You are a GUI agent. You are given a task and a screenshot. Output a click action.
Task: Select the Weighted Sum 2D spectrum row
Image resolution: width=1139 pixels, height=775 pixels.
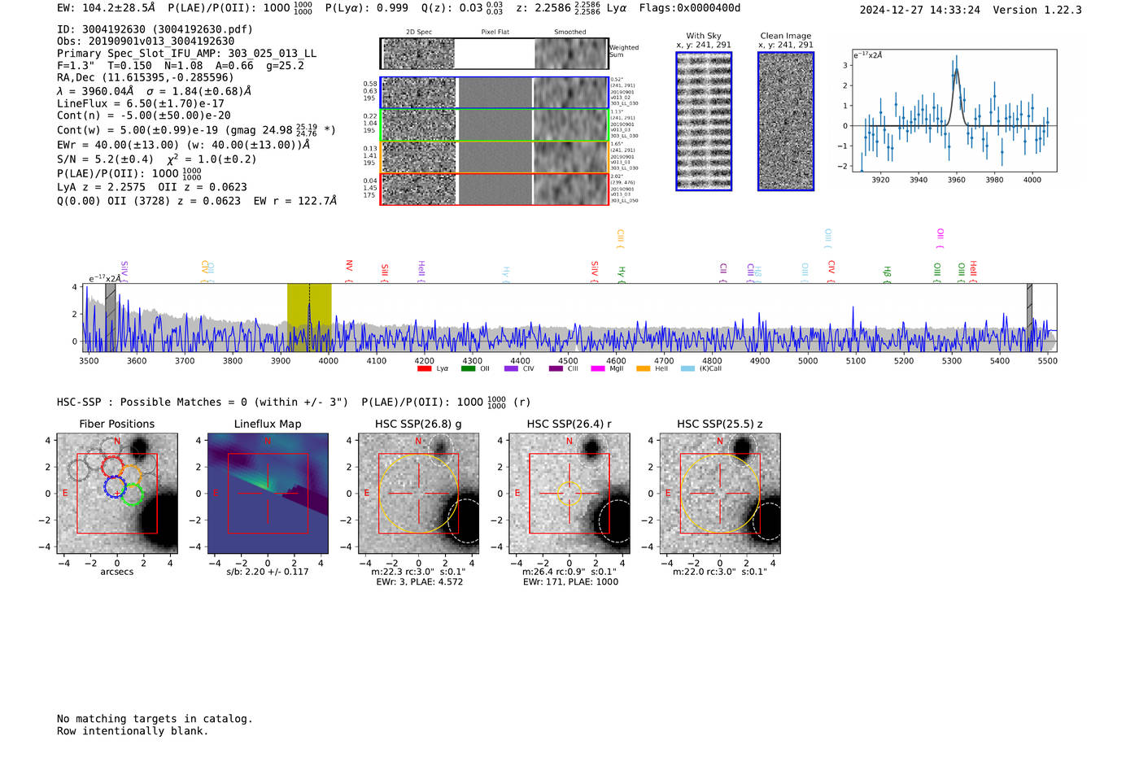494,54
